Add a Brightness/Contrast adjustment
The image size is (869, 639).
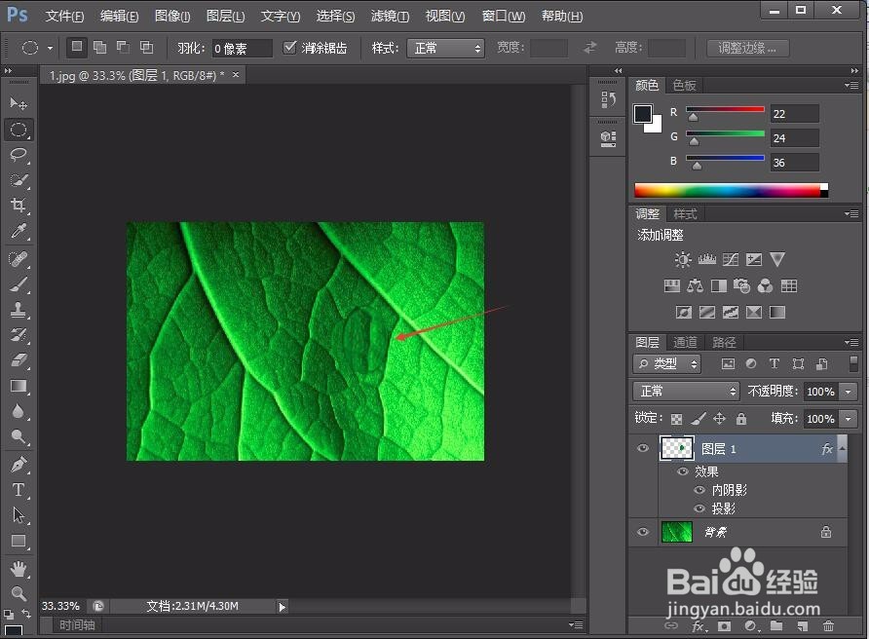tap(683, 259)
